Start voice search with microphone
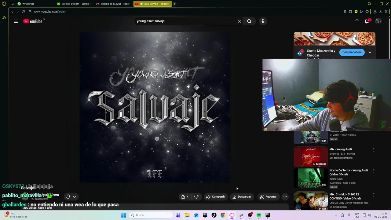This screenshot has width=391, height=220. click(x=263, y=21)
